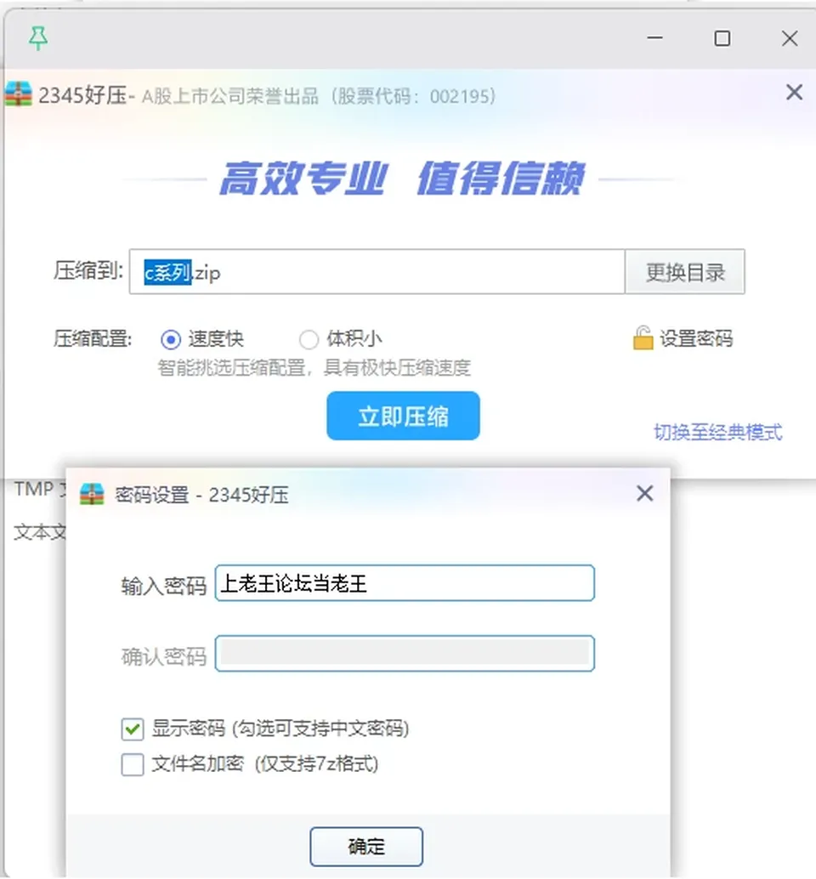Screen dimensions: 816x879
Task: Open the 切换至经典模式 link
Action: pos(718,432)
